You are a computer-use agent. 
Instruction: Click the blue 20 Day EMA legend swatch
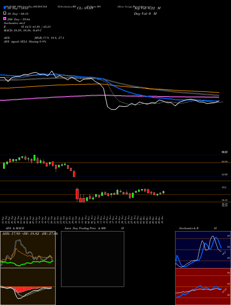[x=5, y=7]
